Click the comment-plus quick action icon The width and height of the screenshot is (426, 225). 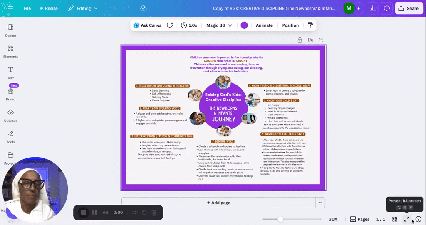coord(170,25)
